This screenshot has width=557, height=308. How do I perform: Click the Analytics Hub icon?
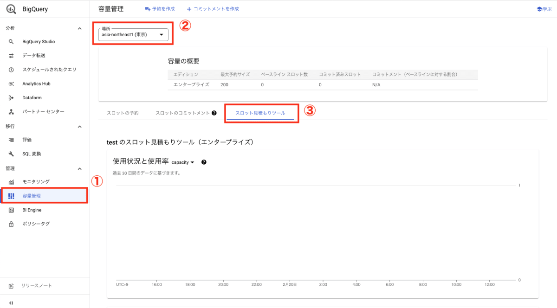tap(11, 84)
